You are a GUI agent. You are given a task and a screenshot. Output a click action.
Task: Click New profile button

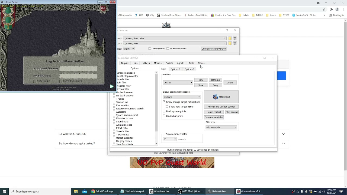(201, 80)
